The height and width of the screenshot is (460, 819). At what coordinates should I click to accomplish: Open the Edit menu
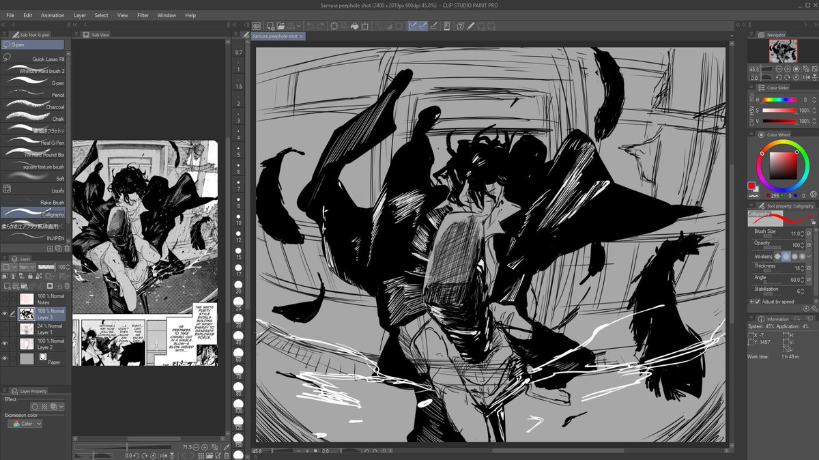click(x=27, y=15)
